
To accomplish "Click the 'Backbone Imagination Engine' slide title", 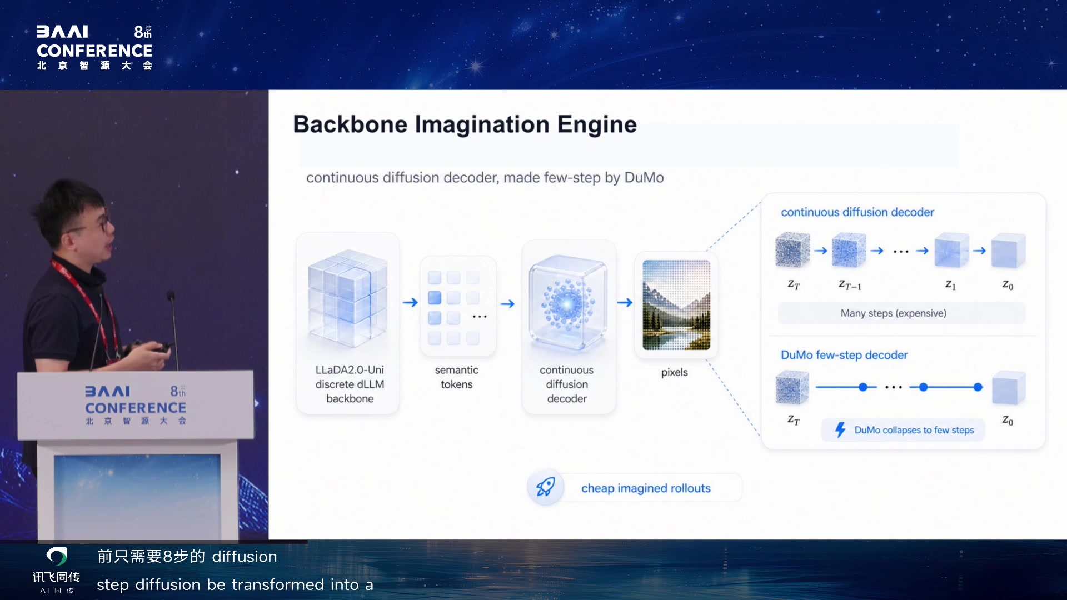I will pos(465,124).
